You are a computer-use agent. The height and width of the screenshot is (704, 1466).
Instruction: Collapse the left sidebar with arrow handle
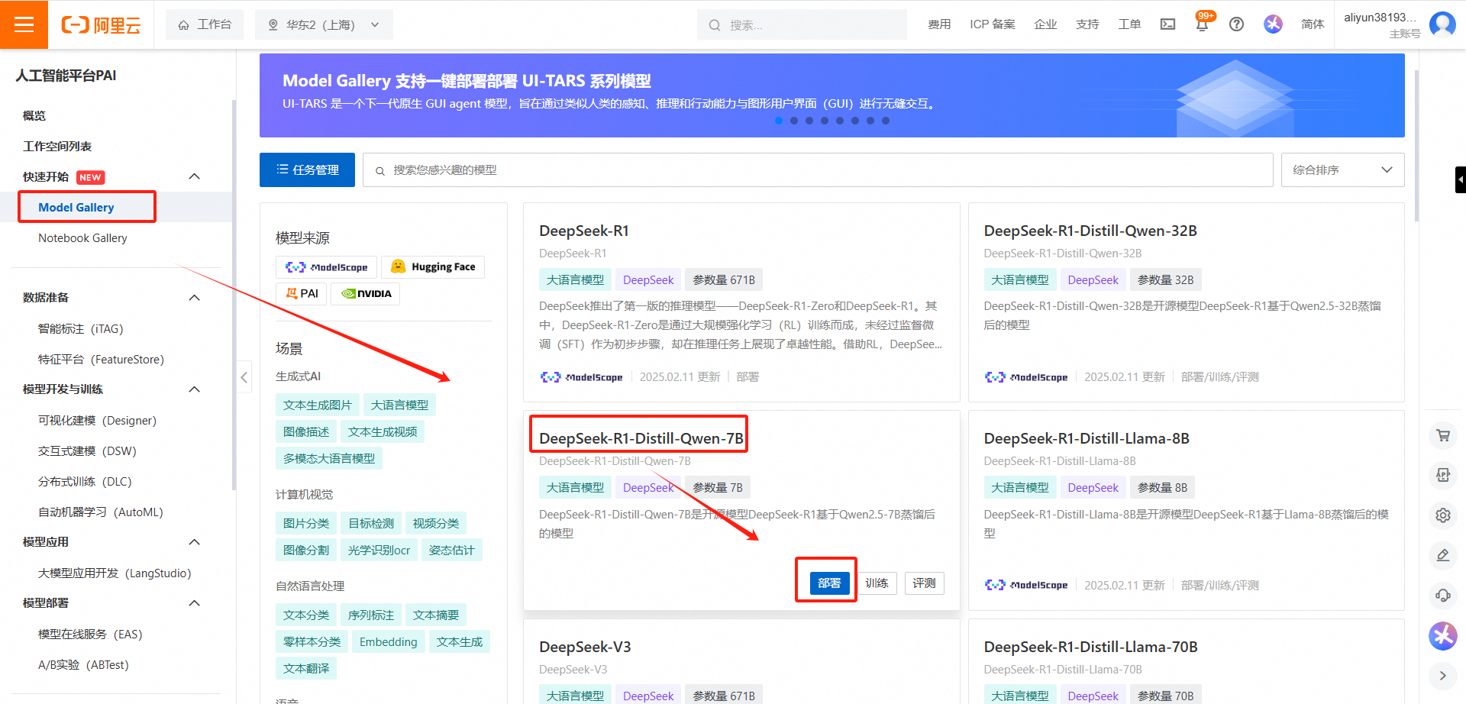(244, 376)
